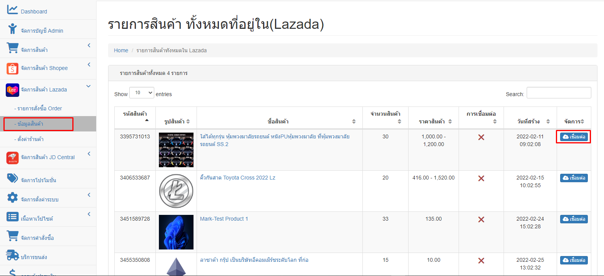Expand the จัดการสินค้า Shopee submenu chevron
604x276 pixels.
click(x=89, y=65)
